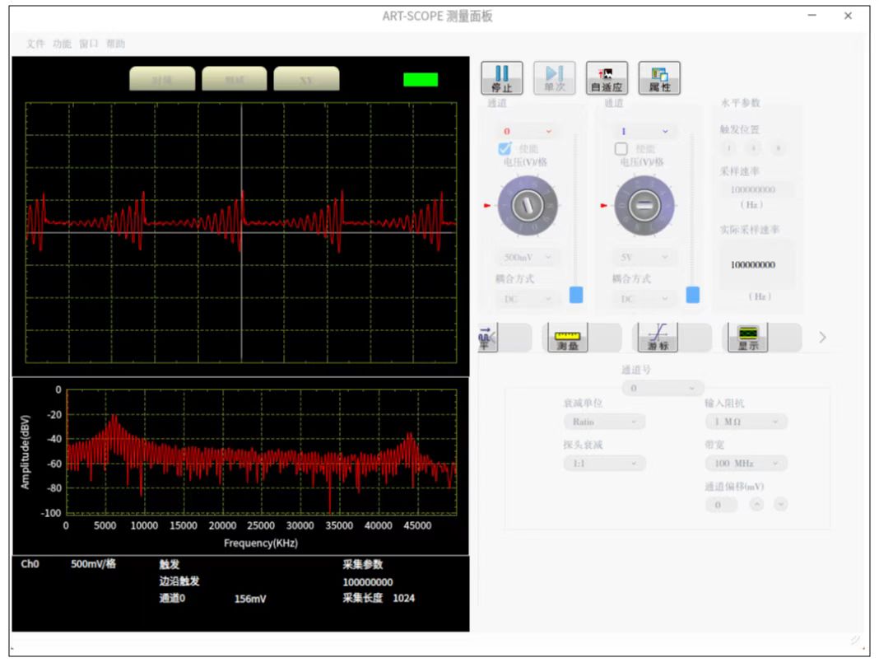Viewport: 879px width, 667px height.
Task: Open the 游标 (Cursor) icon tab
Action: (658, 338)
